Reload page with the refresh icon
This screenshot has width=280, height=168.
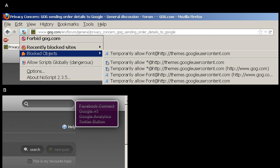pyautogui.click(x=270, y=32)
